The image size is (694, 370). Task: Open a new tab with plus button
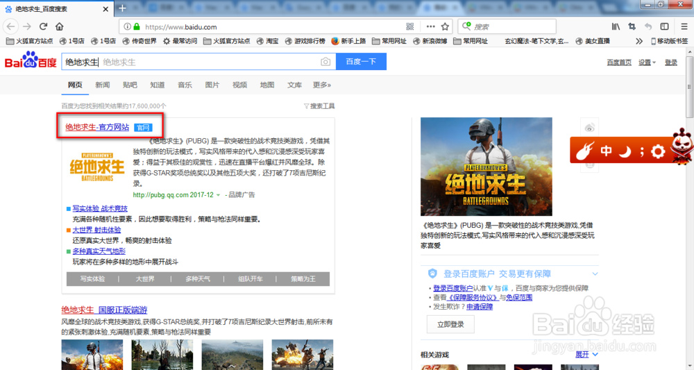122,8
